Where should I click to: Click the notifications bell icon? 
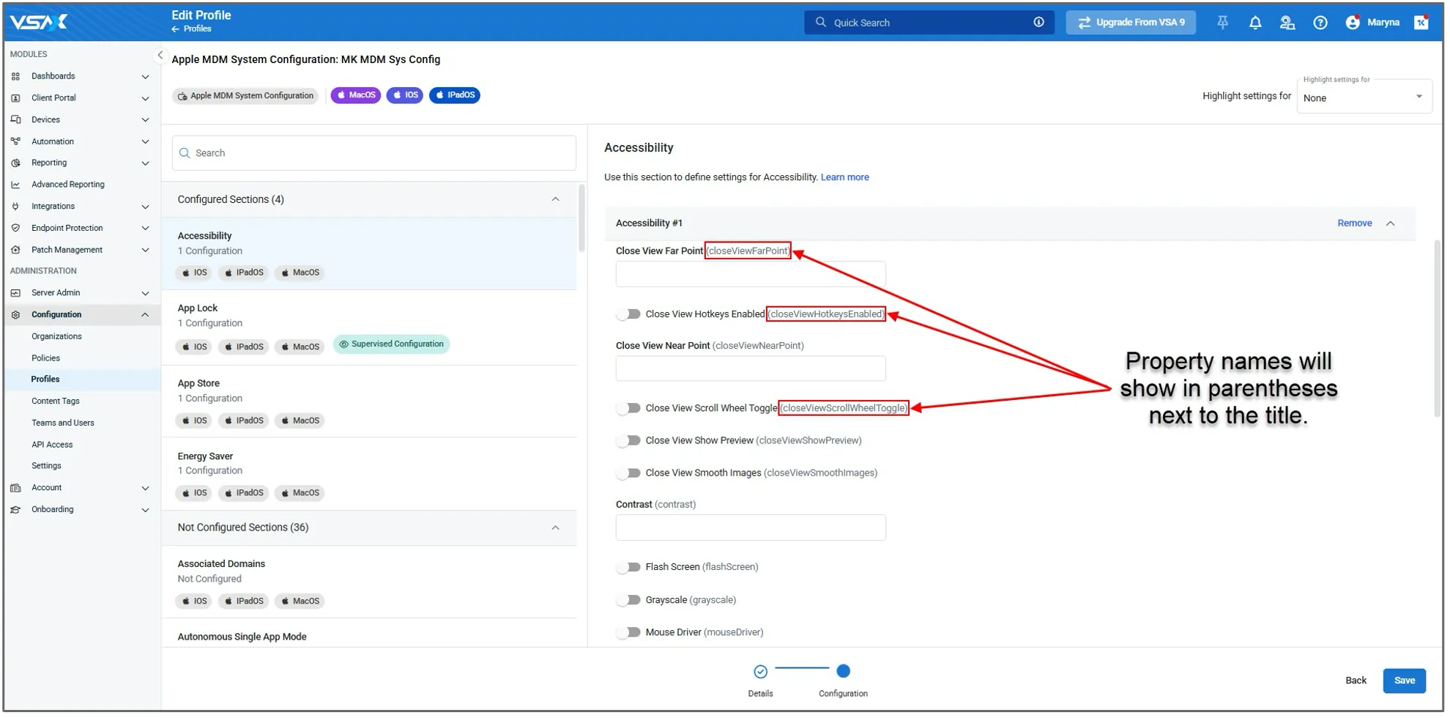pos(1254,23)
